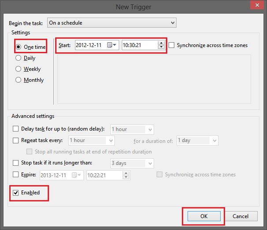Tick the Delay task for up to checkbox
This screenshot has width=267, height=230.
tap(15, 129)
